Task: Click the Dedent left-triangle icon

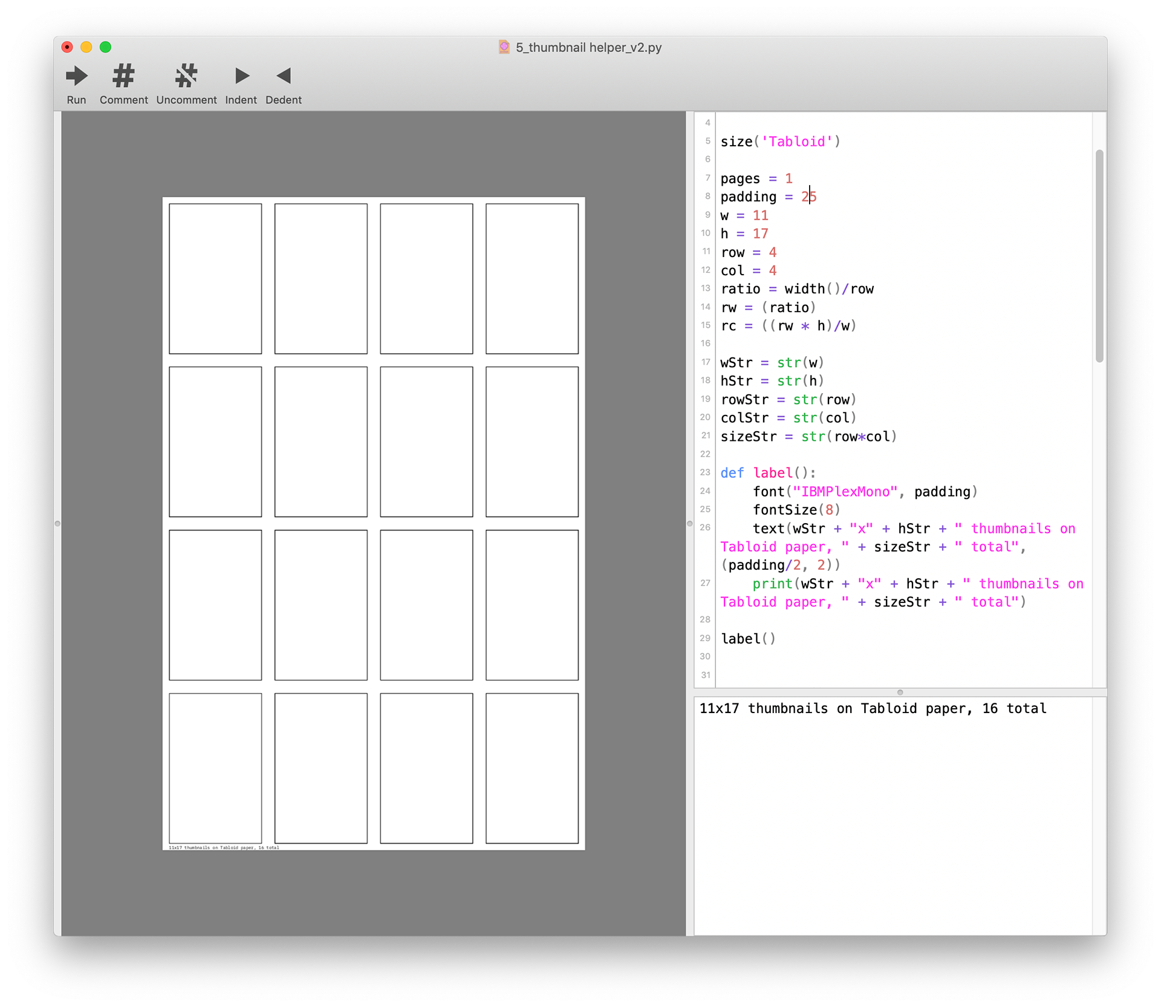Action: pyautogui.click(x=284, y=76)
